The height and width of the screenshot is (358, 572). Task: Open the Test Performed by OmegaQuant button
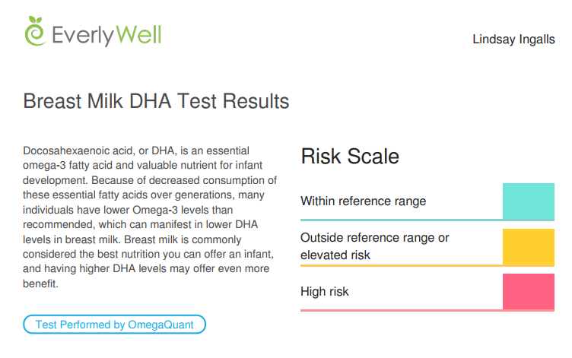[x=115, y=324]
